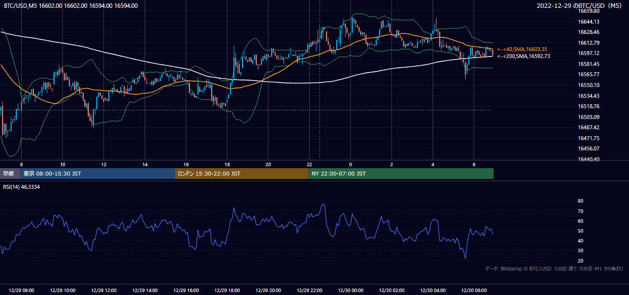Click price axis value 16628.46
This screenshot has width=629, height=295.
coord(588,32)
